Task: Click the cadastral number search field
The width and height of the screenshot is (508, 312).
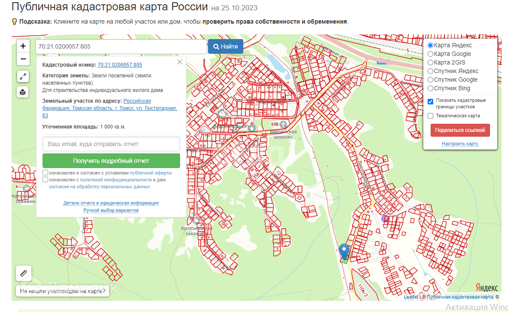Action: point(121,47)
